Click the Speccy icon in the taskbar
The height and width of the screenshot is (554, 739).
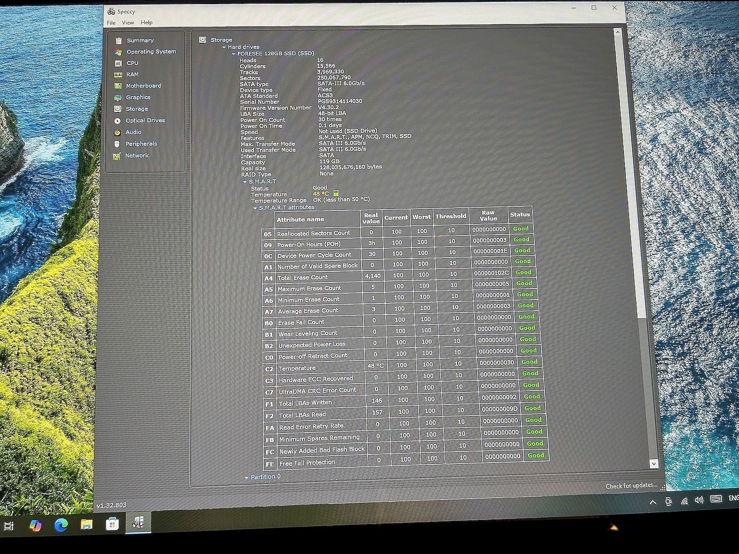point(138,523)
